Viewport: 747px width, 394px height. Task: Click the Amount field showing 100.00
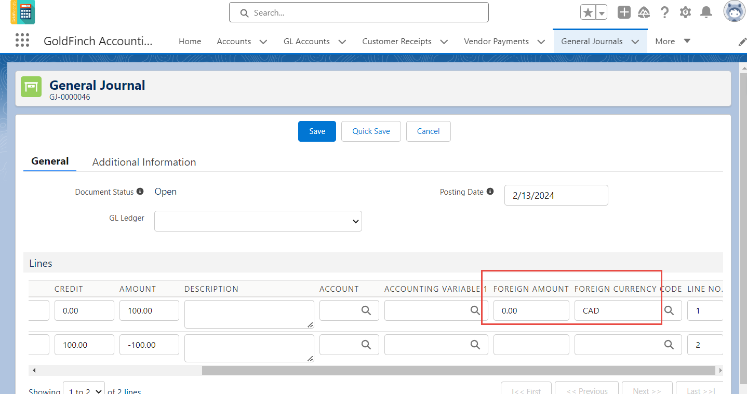(x=149, y=310)
